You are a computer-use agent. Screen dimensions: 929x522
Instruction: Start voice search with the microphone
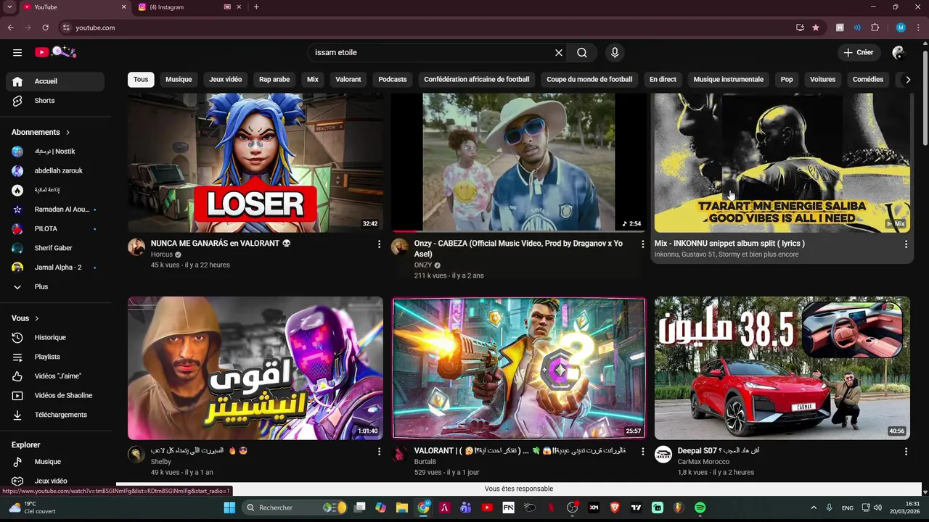click(x=615, y=52)
